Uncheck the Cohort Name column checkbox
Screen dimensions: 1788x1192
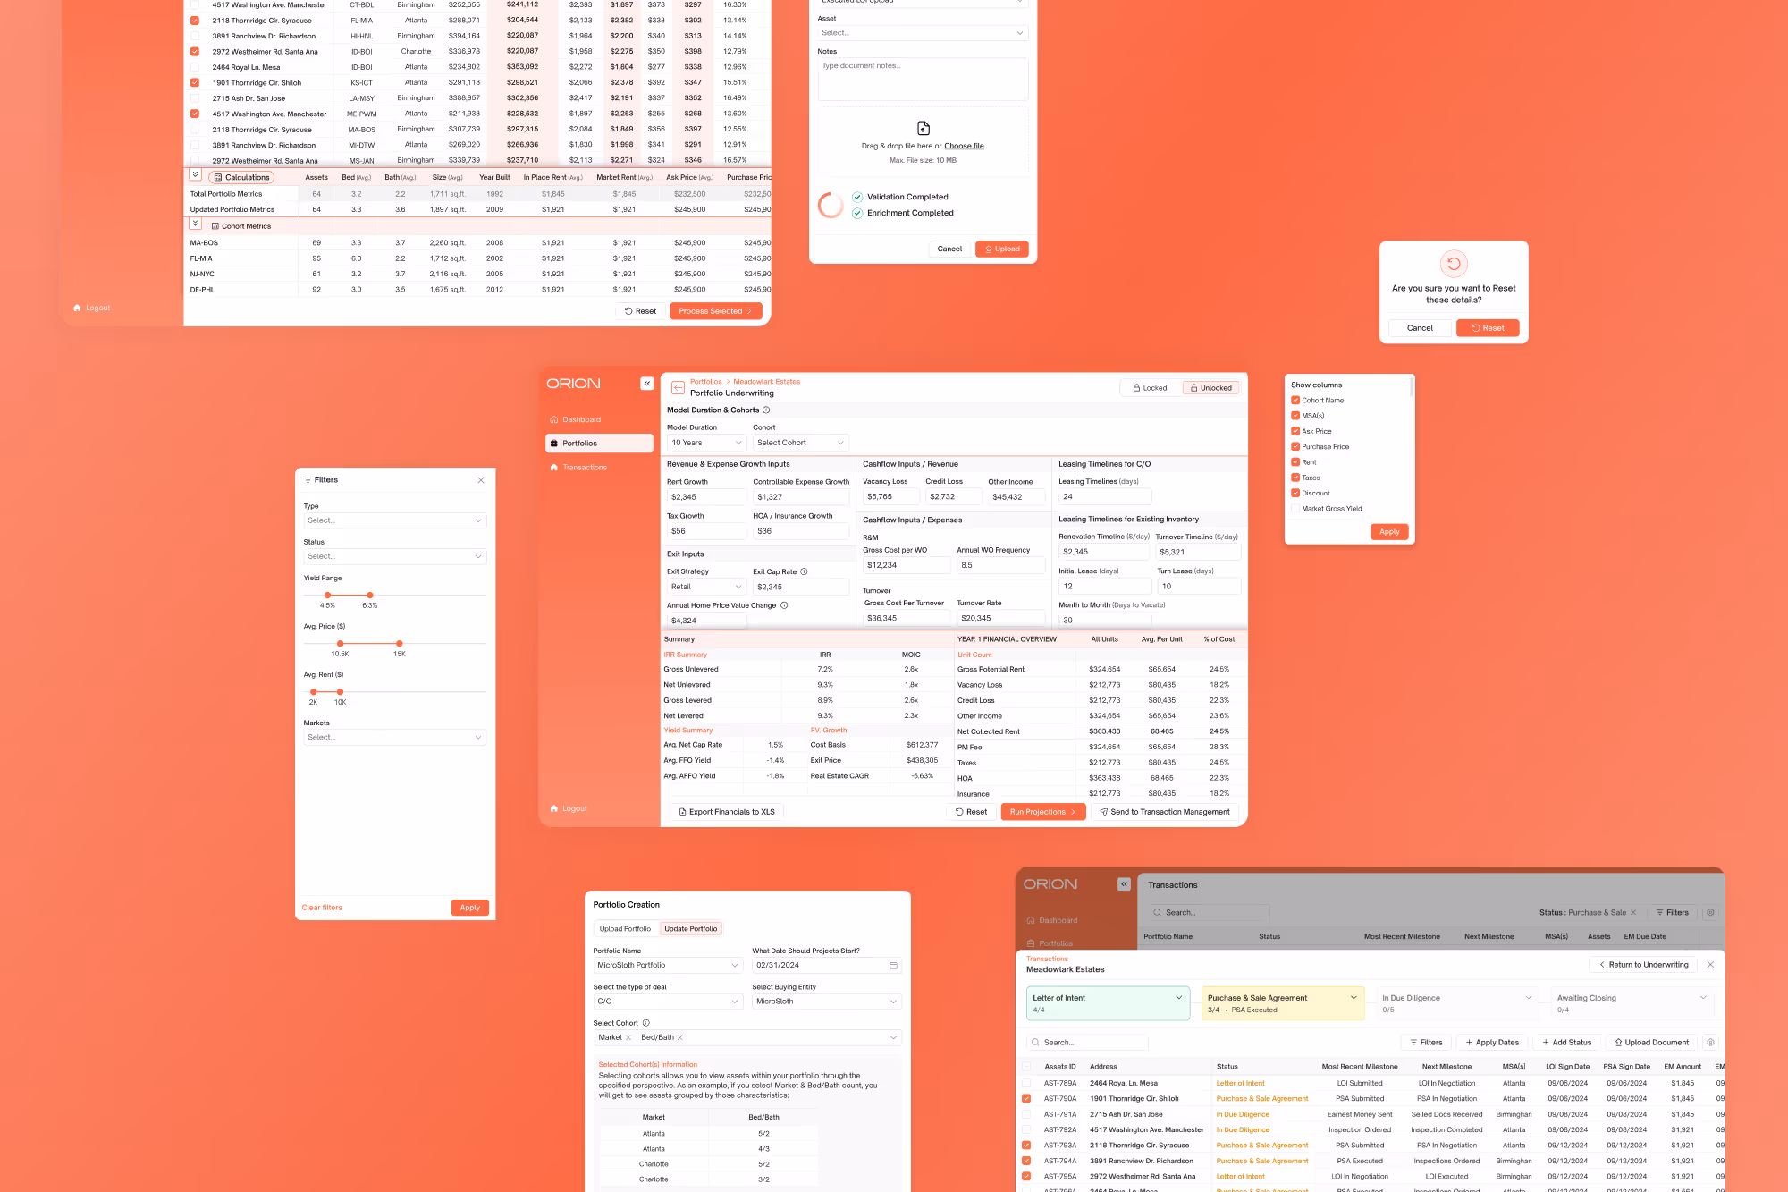pyautogui.click(x=1295, y=401)
